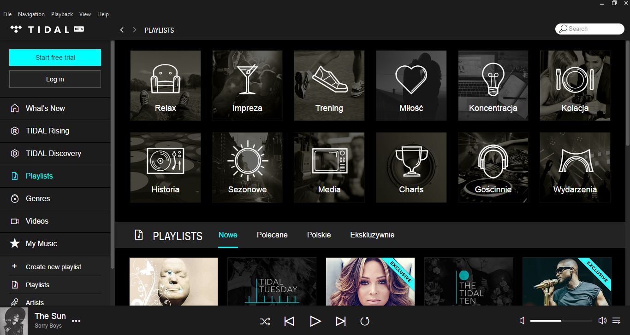Open the Playback menu
This screenshot has width=630, height=335.
point(62,14)
